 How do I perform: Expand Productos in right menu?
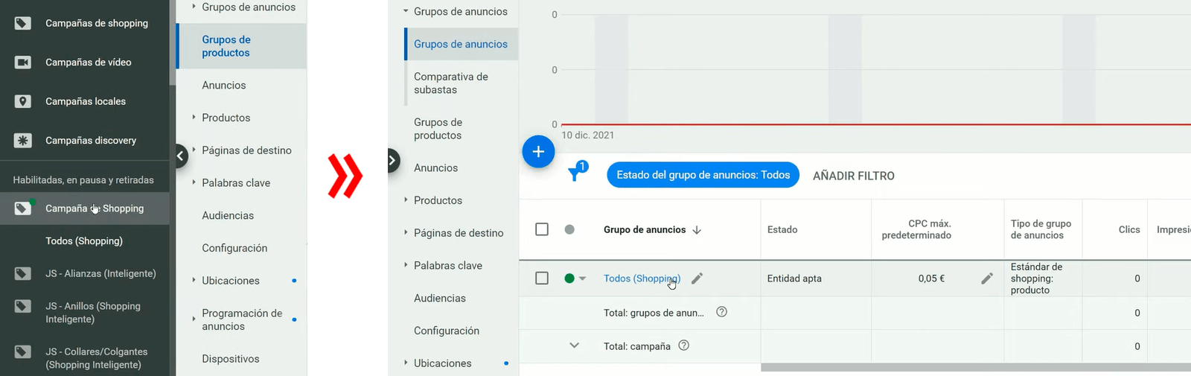pos(406,200)
